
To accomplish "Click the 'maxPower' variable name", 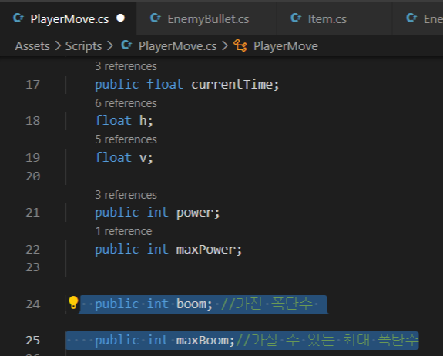I will [206, 250].
